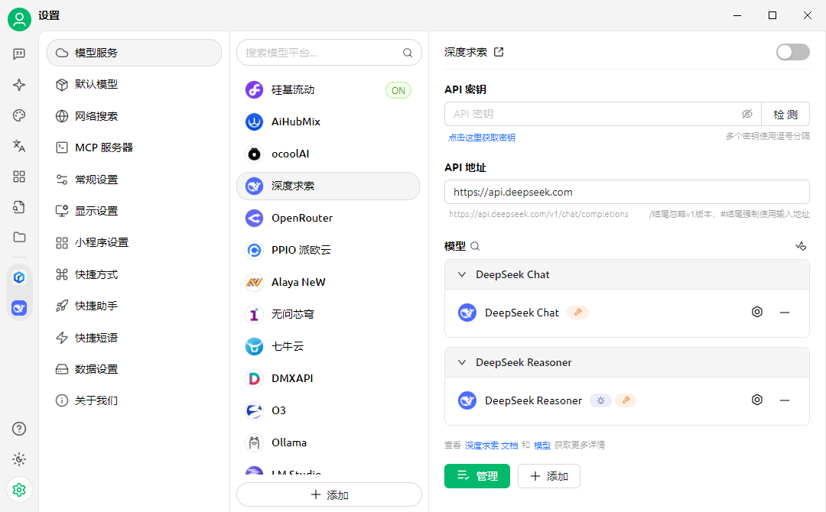Open settings for the DeepSeek Chat model
This screenshot has height=512, width=826.
(x=757, y=312)
